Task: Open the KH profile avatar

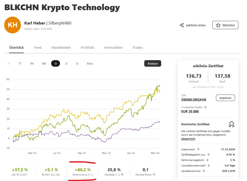Action: pyautogui.click(x=13, y=25)
